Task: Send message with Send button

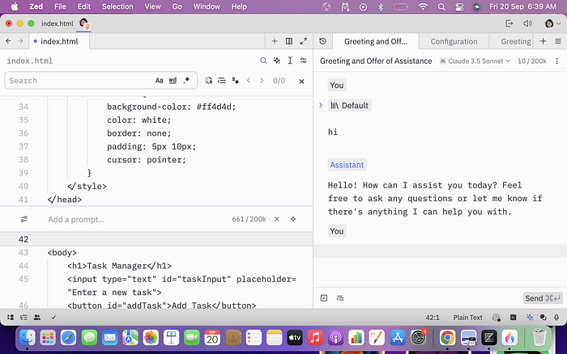Action: pos(543,298)
